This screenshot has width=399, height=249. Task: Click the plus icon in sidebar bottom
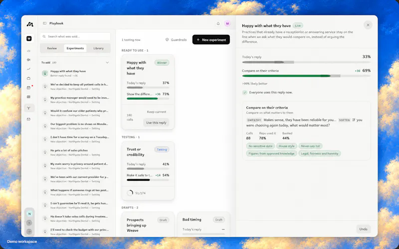coord(29,223)
